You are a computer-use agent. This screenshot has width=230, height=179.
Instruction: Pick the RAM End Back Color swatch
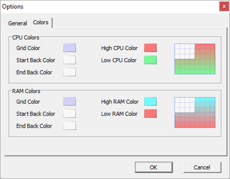[x=69, y=126]
